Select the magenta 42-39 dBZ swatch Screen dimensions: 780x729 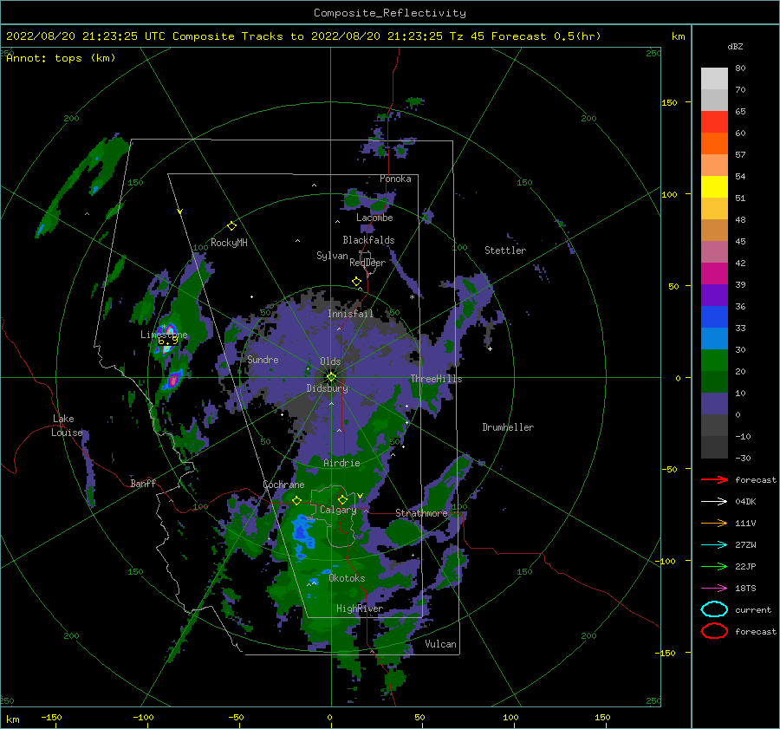click(714, 273)
